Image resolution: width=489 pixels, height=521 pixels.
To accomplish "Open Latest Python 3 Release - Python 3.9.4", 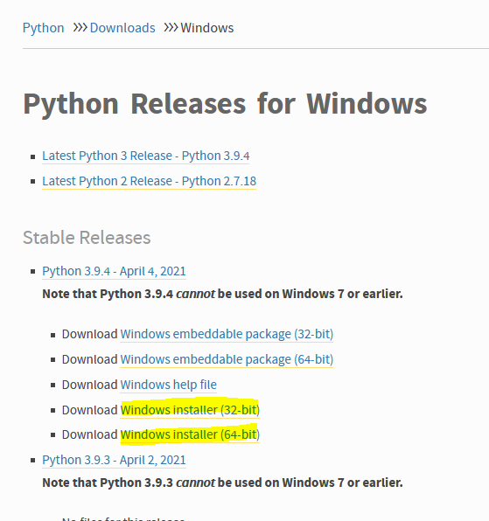I will [x=145, y=156].
